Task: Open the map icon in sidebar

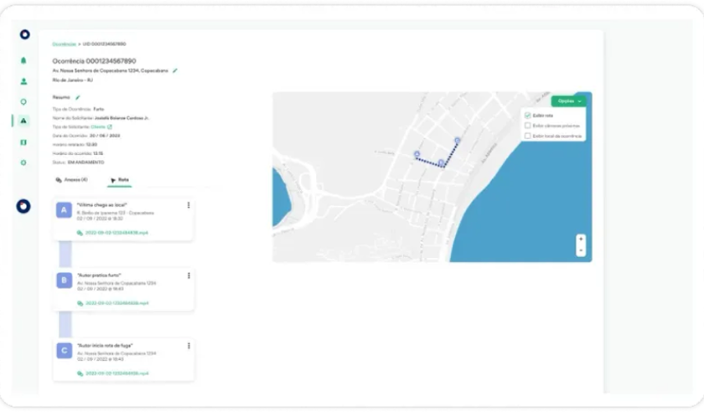Action: click(x=23, y=142)
